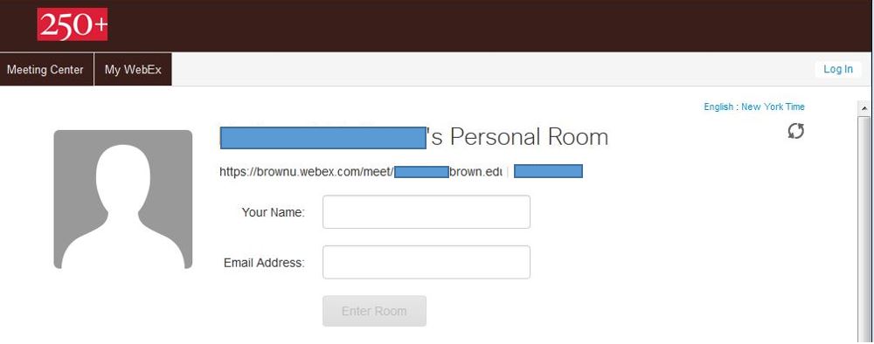Click the redacted host name in the heading
Image resolution: width=874 pixels, height=344 pixels.
[x=323, y=137]
